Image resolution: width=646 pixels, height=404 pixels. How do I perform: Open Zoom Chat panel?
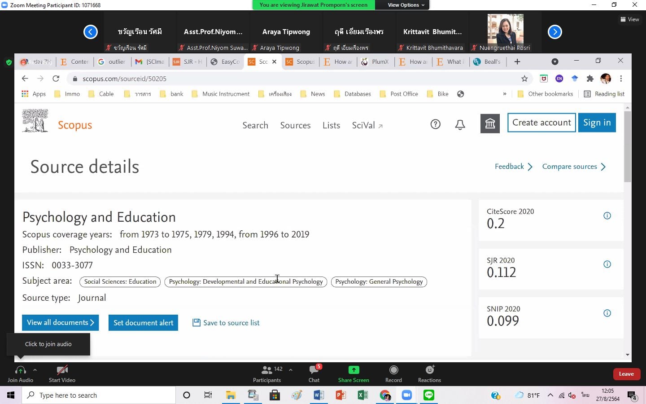coord(314,373)
